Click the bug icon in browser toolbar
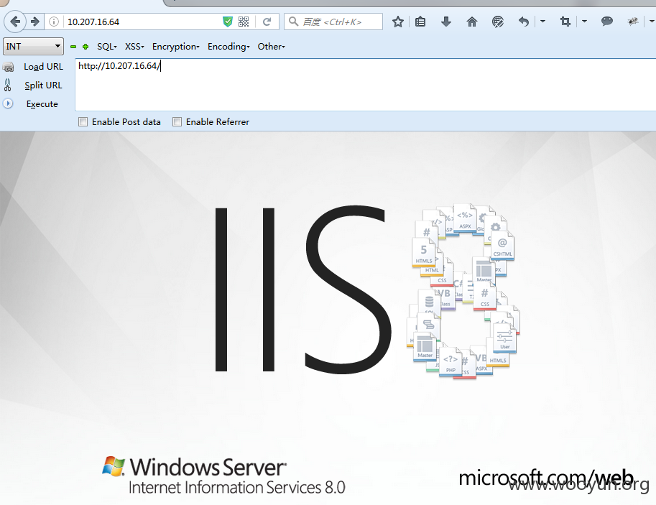Screen dimensions: 656x505 click(632, 22)
